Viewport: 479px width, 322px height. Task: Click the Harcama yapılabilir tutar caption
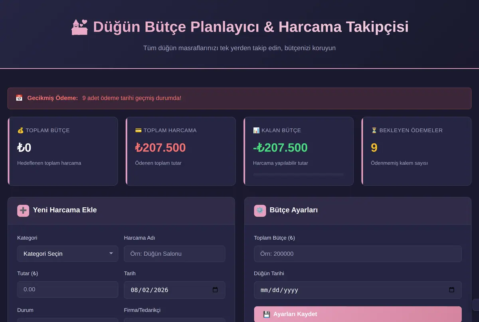tap(281, 163)
